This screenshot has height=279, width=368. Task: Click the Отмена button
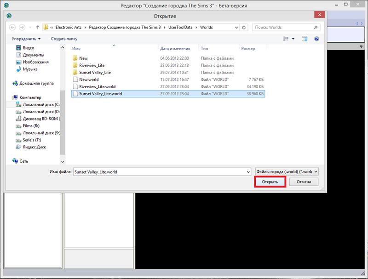pyautogui.click(x=304, y=182)
